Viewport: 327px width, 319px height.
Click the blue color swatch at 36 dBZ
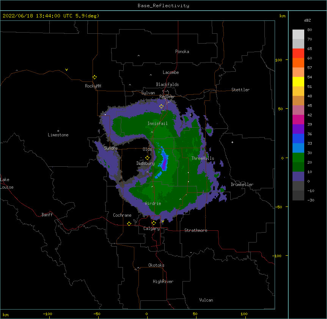point(298,138)
